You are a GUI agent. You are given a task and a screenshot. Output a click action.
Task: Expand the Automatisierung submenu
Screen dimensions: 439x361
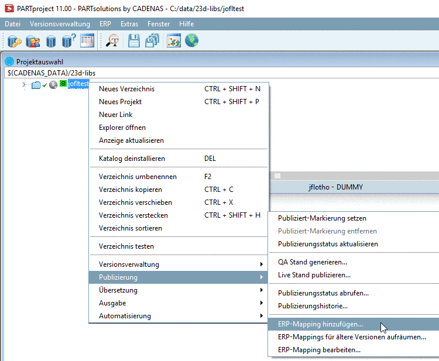(179, 316)
